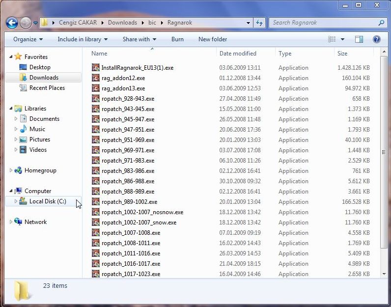Go back with the Back arrow button
Viewport: 391px width, 307px height.
point(12,23)
